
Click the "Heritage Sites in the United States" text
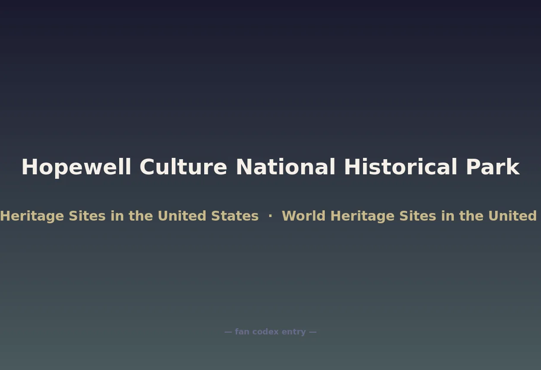[x=129, y=216]
